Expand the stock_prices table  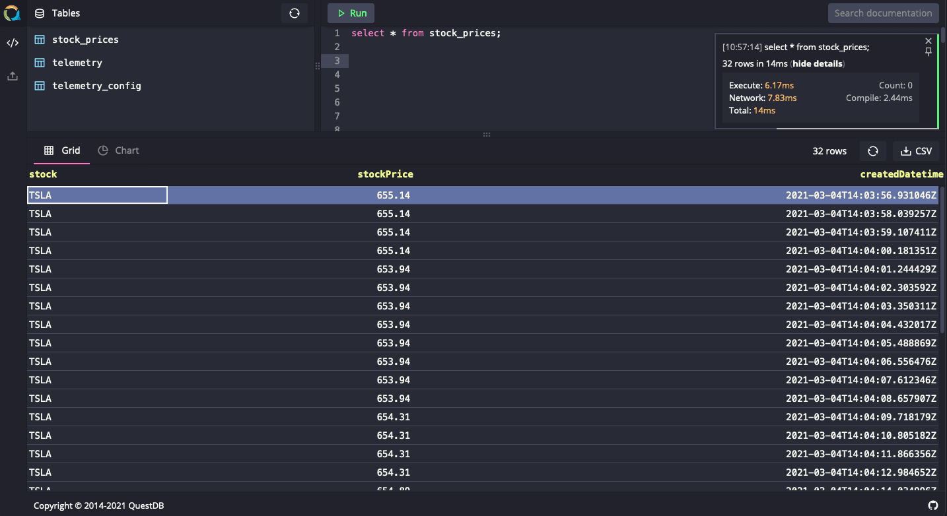point(85,40)
